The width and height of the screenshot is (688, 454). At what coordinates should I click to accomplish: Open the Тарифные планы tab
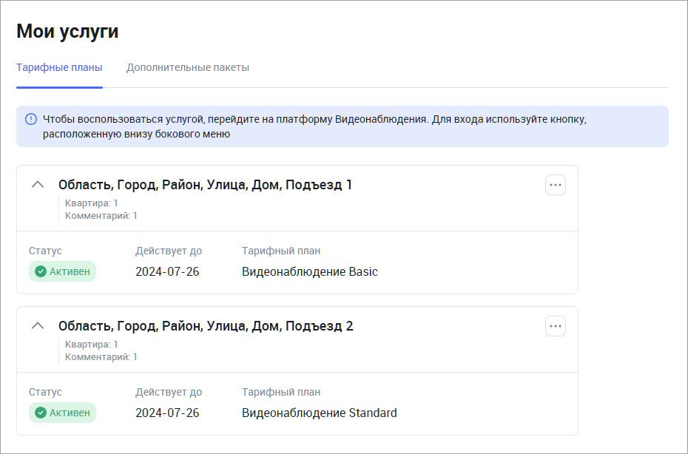coord(59,68)
